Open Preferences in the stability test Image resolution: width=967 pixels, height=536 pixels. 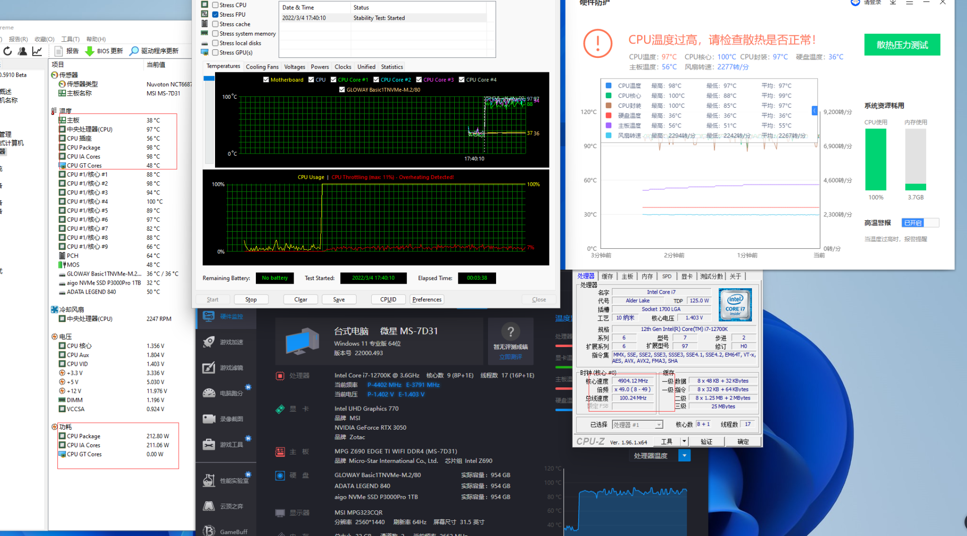pos(427,300)
